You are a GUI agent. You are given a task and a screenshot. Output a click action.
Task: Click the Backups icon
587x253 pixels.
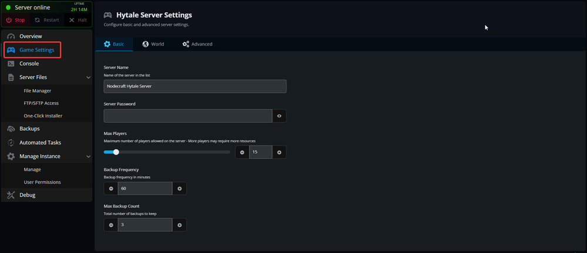pyautogui.click(x=11, y=129)
